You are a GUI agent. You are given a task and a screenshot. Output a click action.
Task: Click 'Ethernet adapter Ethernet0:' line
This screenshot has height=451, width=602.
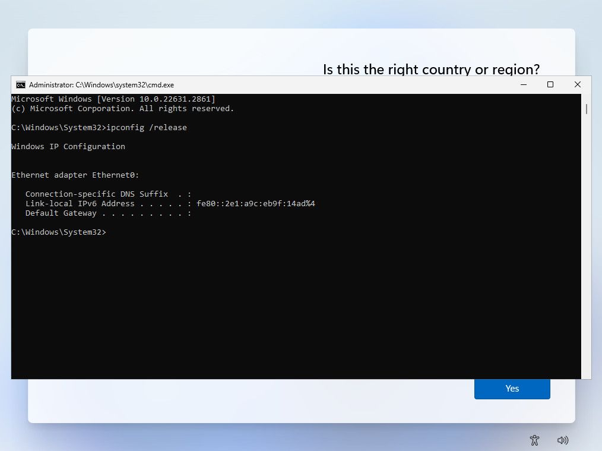pos(75,175)
